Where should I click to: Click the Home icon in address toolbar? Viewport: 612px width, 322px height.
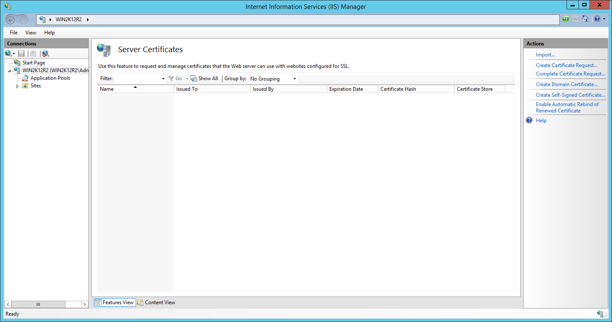tap(585, 19)
